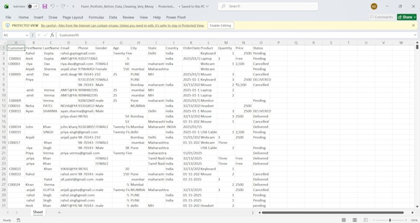This screenshot has height=223, width=420.
Task: Switch to the View tab
Action: coord(143,17)
